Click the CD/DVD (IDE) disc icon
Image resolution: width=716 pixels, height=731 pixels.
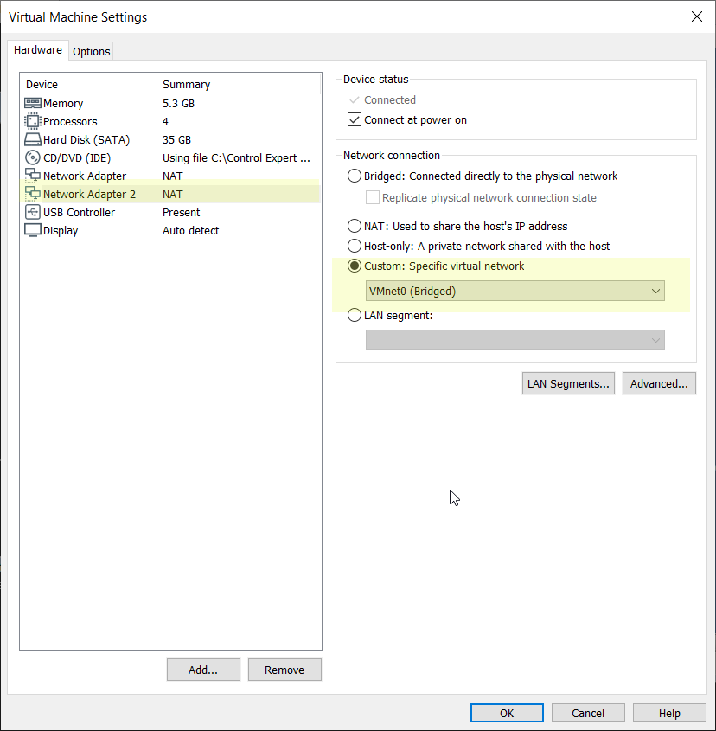(32, 157)
